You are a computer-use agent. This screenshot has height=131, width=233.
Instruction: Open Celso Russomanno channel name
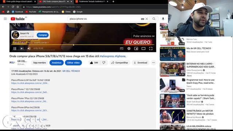click(194, 70)
